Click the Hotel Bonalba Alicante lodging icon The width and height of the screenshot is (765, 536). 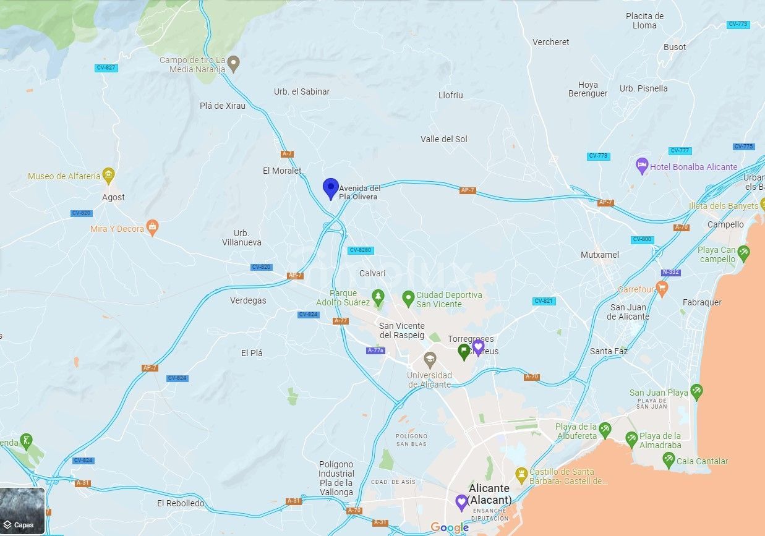pos(642,166)
